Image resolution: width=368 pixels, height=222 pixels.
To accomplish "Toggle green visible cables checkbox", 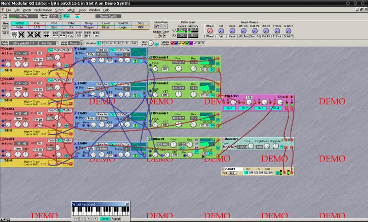I will (x=188, y=43).
